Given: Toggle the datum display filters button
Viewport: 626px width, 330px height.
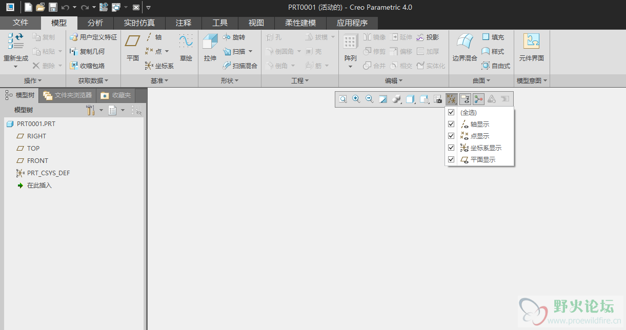Looking at the screenshot, I should pos(452,99).
